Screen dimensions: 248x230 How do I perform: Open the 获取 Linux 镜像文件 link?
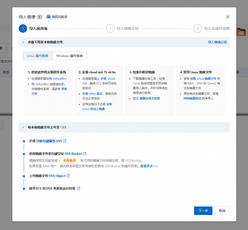pyautogui.click(x=203, y=79)
